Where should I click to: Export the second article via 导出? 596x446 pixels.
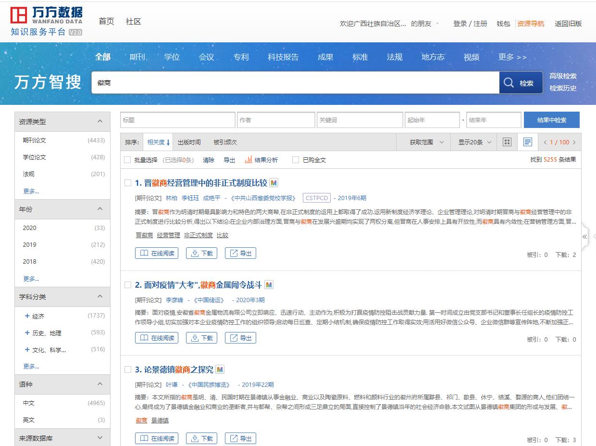[240, 338]
